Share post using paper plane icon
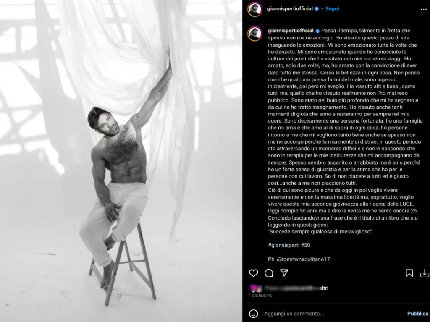Image resolution: width=430 pixels, height=322 pixels. [x=284, y=272]
